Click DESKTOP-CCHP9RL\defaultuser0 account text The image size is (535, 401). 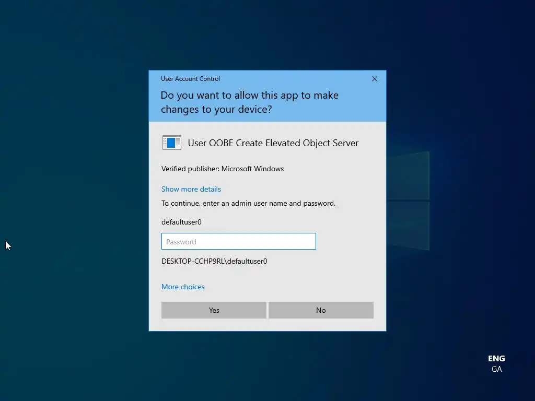click(214, 261)
